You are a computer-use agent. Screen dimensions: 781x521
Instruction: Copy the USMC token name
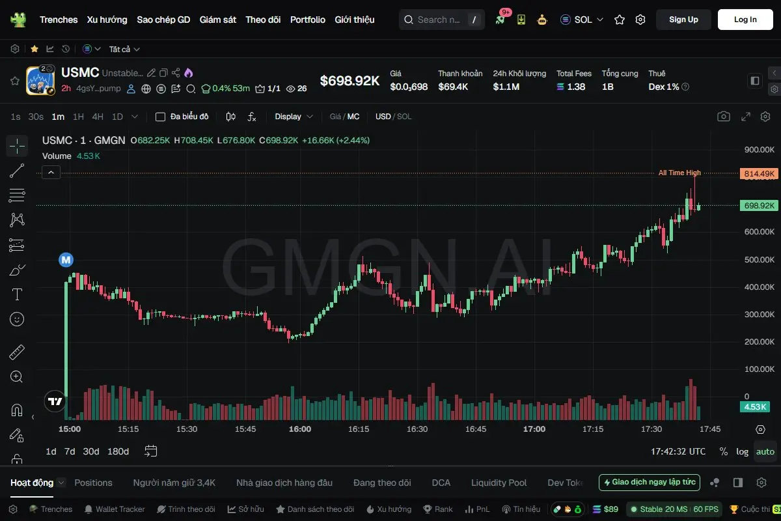coord(163,73)
